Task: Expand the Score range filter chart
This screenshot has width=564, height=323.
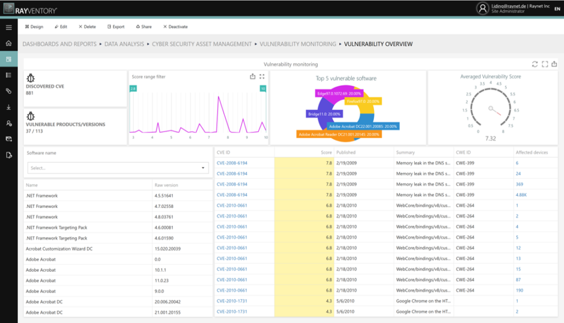Action: pyautogui.click(x=262, y=76)
